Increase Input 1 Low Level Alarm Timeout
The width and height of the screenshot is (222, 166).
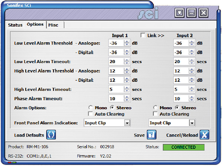pyautogui.click(x=127, y=60)
